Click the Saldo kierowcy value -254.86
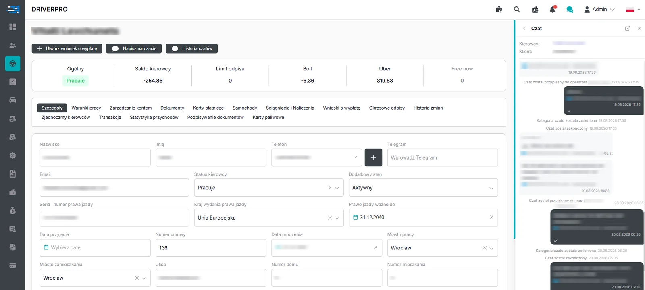The image size is (645, 290). [153, 81]
